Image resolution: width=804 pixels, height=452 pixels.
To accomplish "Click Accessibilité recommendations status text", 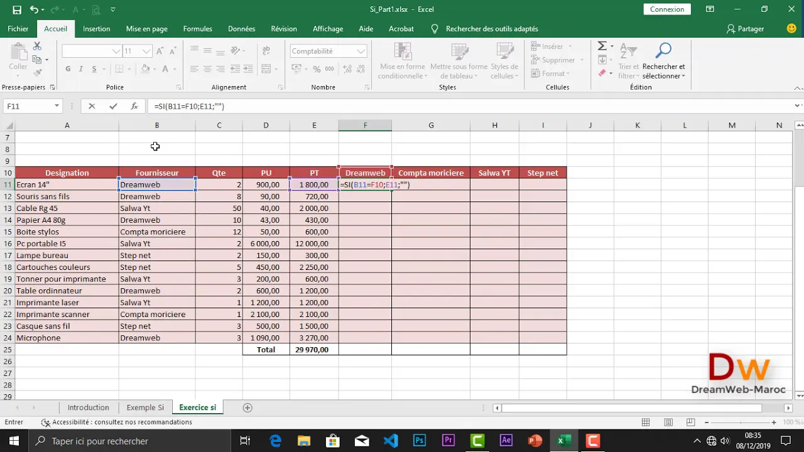I will [x=117, y=422].
